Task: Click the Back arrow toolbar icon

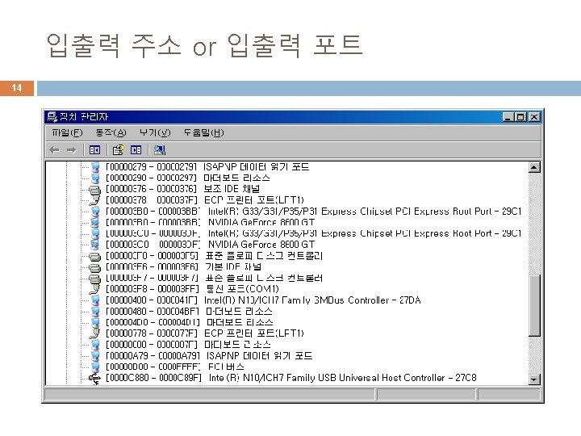Action: [x=55, y=150]
